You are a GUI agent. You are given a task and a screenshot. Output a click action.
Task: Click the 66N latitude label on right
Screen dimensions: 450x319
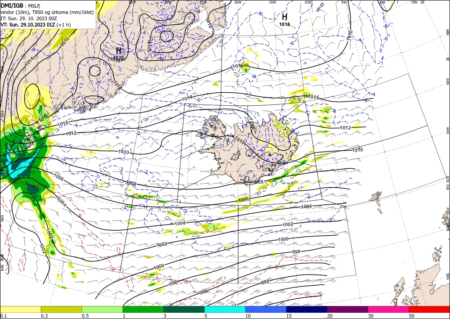click(447, 82)
